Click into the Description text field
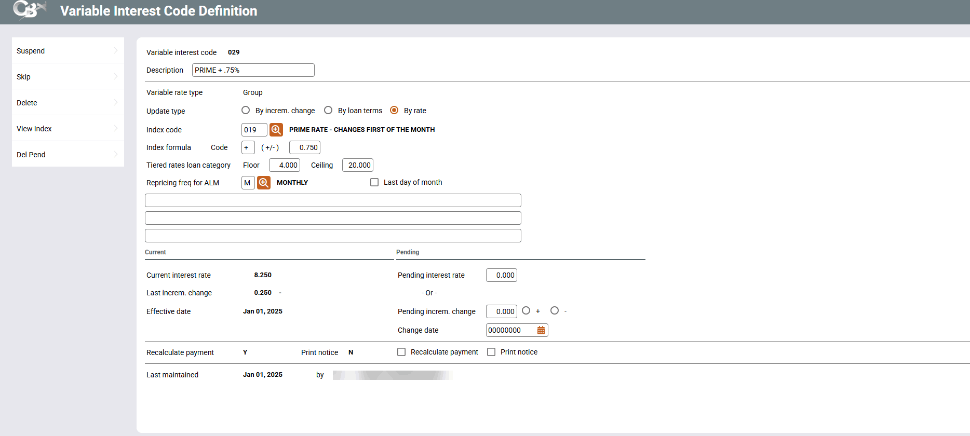Screen dimensions: 970x436 pos(253,70)
